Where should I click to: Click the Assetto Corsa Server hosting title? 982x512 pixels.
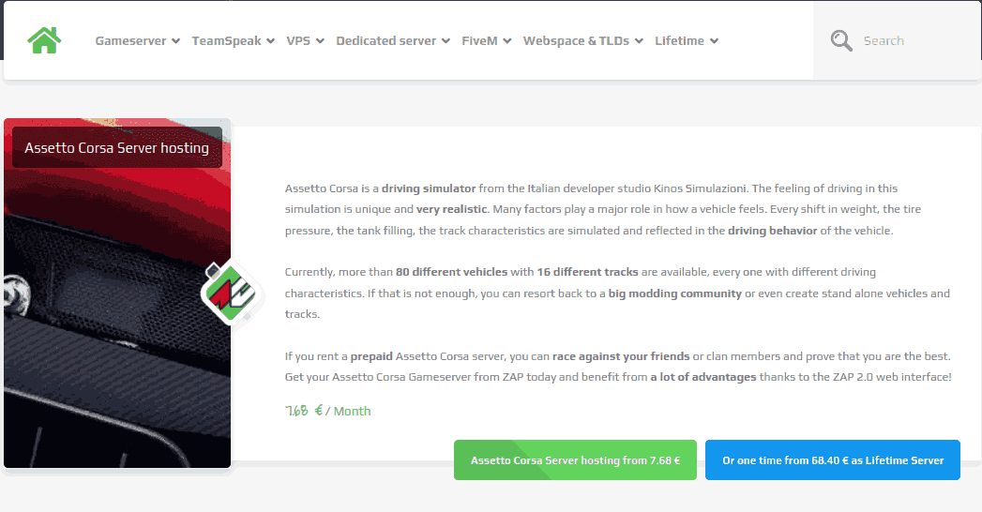tap(117, 148)
